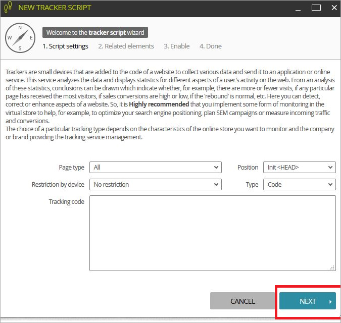Open the Page type dropdown

[x=155, y=168]
